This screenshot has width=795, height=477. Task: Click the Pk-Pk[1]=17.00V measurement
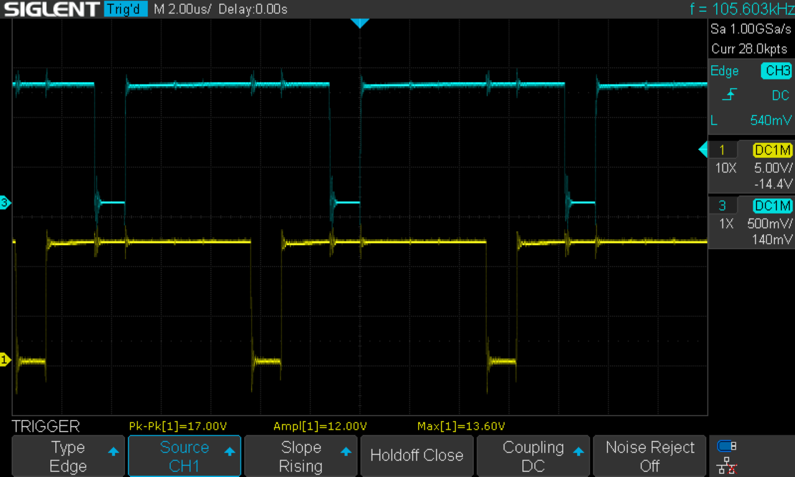(x=178, y=426)
